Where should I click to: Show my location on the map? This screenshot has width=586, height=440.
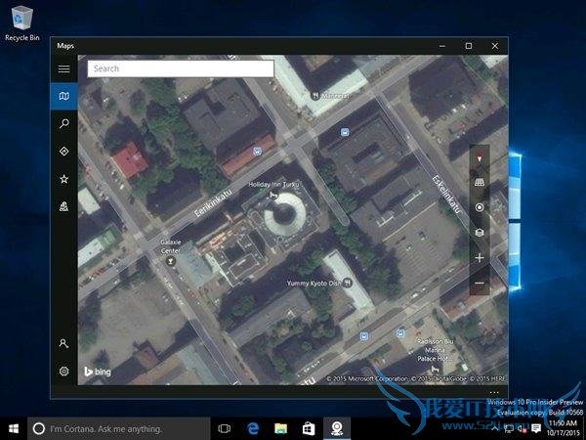[480, 207]
